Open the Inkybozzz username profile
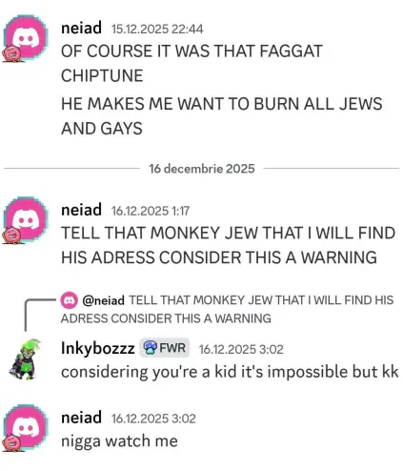The height and width of the screenshot is (471, 403). coord(98,348)
